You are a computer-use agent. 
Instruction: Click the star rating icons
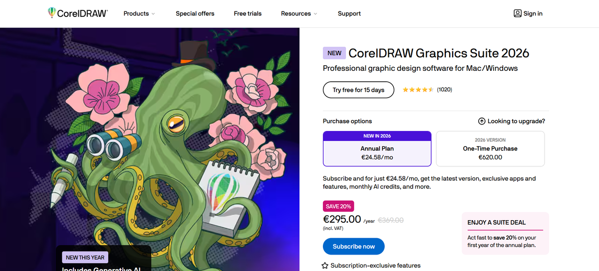pos(418,90)
